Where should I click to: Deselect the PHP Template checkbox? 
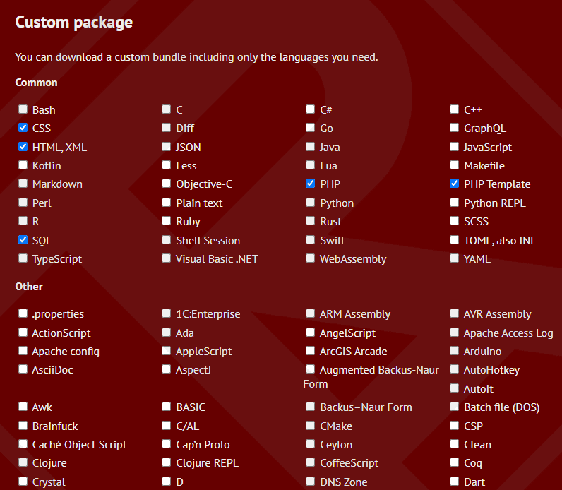tap(454, 184)
